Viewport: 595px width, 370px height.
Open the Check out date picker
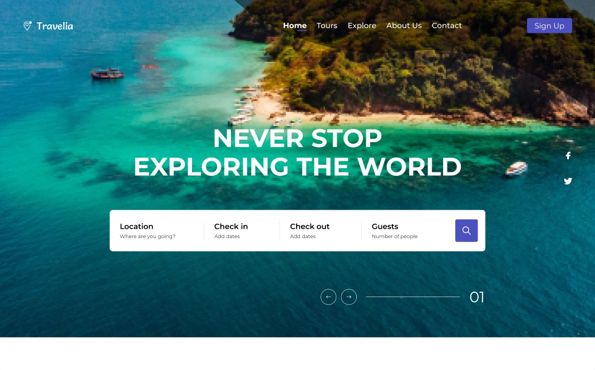321,231
